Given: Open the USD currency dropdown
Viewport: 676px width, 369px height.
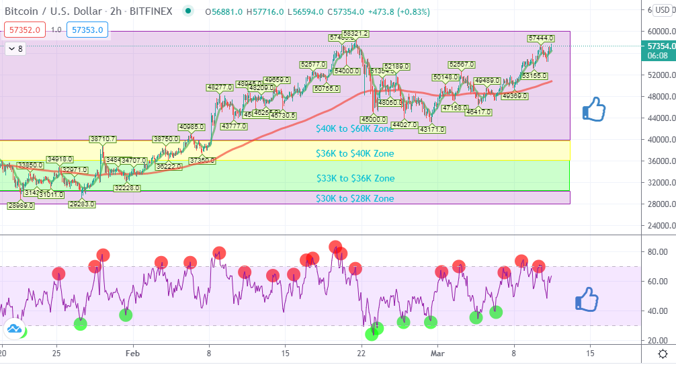Looking at the screenshot, I should (663, 10).
